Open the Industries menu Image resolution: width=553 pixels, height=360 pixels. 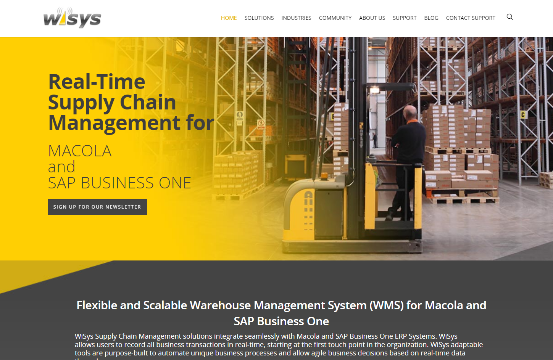click(296, 18)
